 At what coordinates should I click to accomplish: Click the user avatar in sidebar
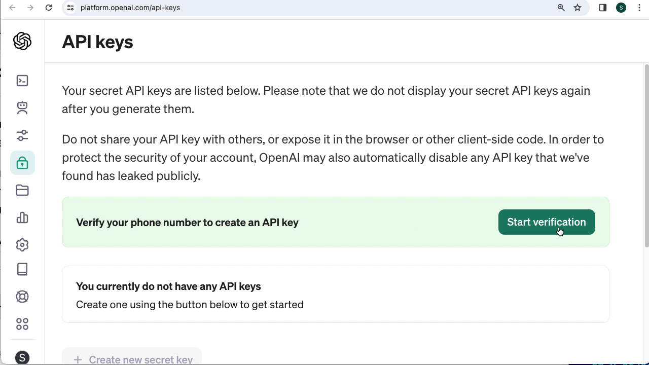click(22, 357)
